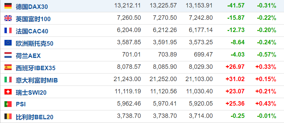The height and width of the screenshot is (123, 284).
Task: Open the 西班牙IBEX35 index link
Action: click(x=36, y=68)
